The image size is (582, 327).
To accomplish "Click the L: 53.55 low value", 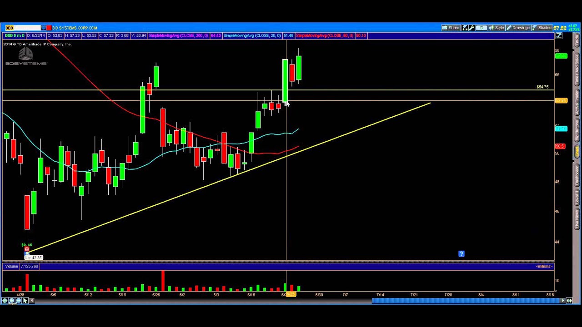I will pos(89,35).
